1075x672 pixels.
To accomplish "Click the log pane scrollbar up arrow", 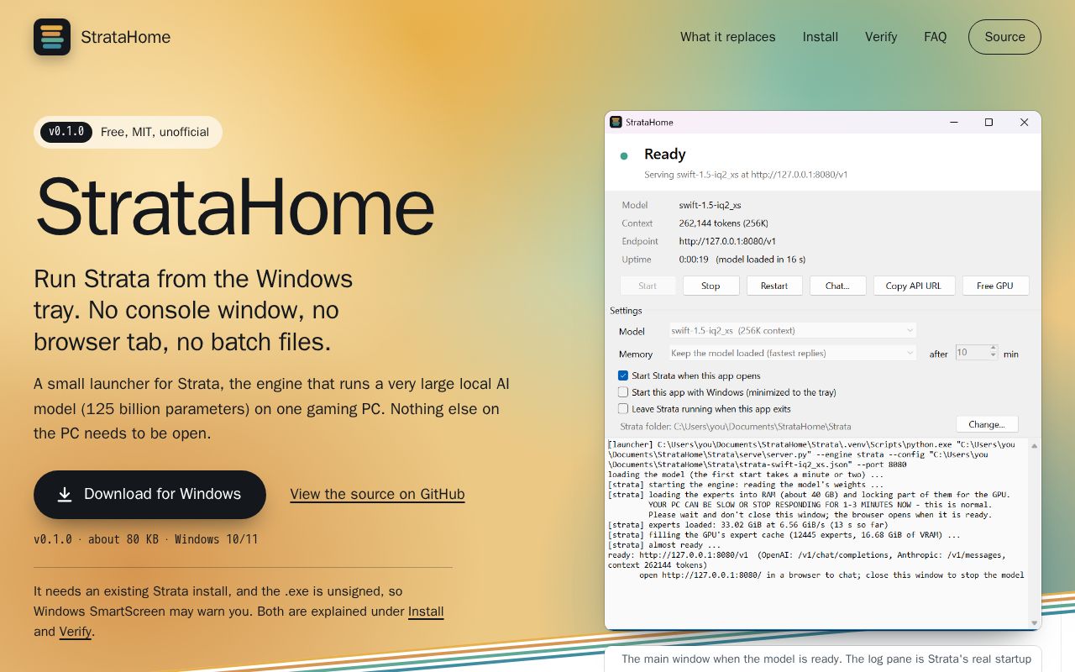I will (x=1035, y=446).
